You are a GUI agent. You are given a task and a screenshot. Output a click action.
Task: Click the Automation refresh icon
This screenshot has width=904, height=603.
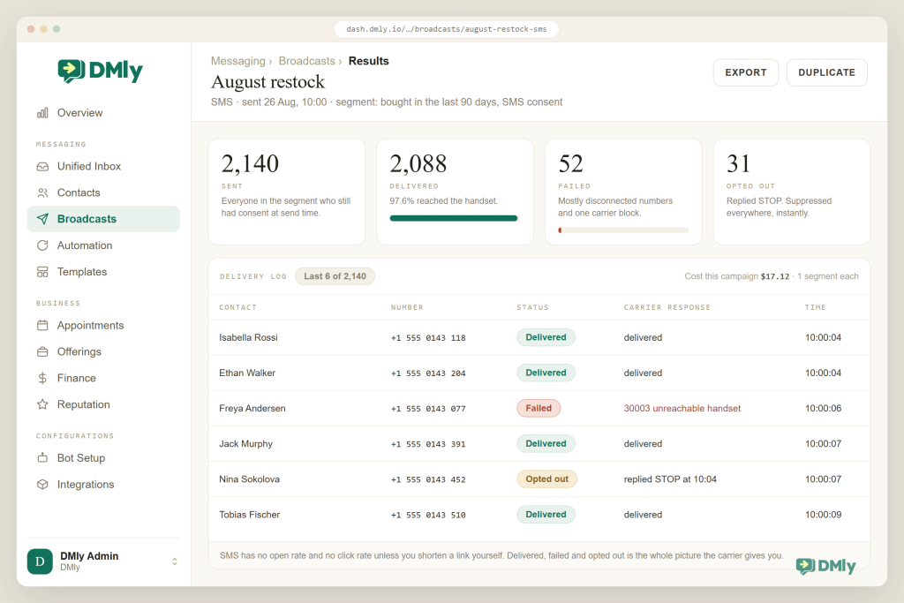[x=42, y=245]
